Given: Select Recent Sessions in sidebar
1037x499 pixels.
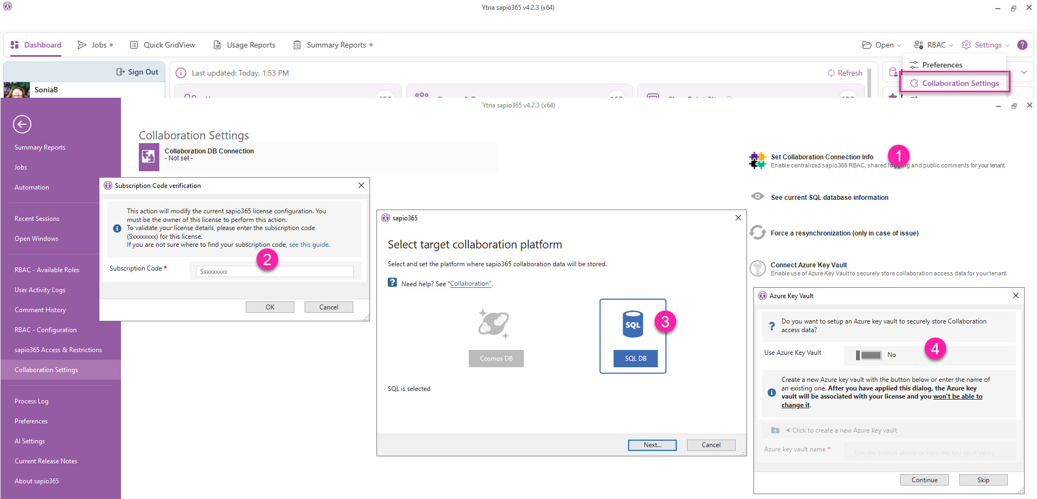Looking at the screenshot, I should click(37, 219).
